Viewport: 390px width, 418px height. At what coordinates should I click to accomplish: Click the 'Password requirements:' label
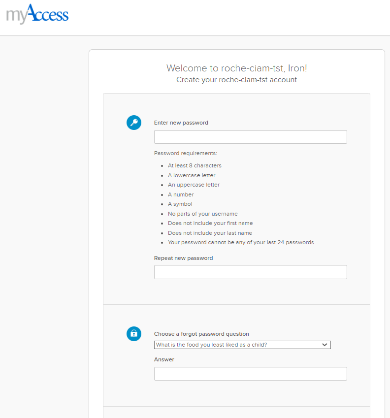coord(185,153)
